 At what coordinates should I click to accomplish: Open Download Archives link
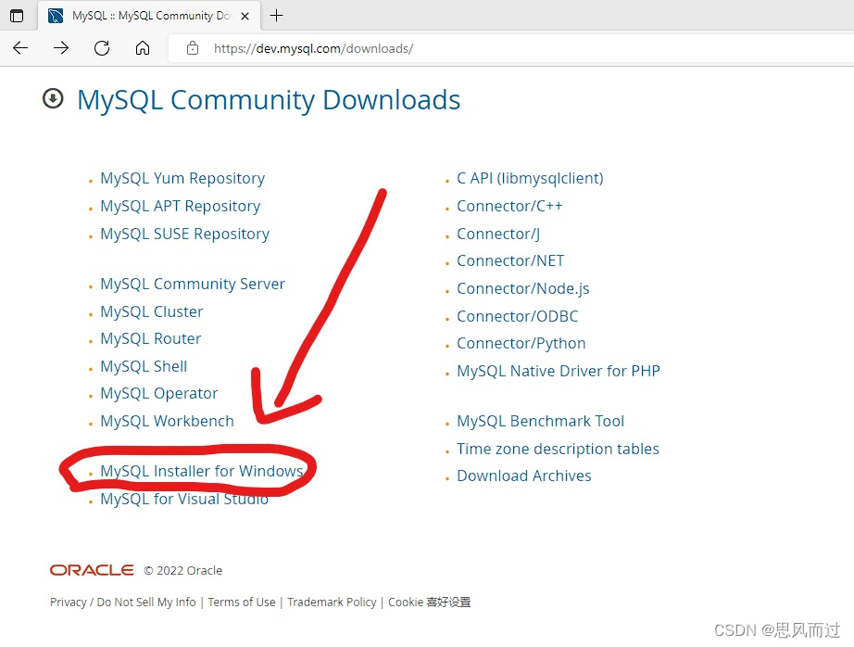point(524,476)
